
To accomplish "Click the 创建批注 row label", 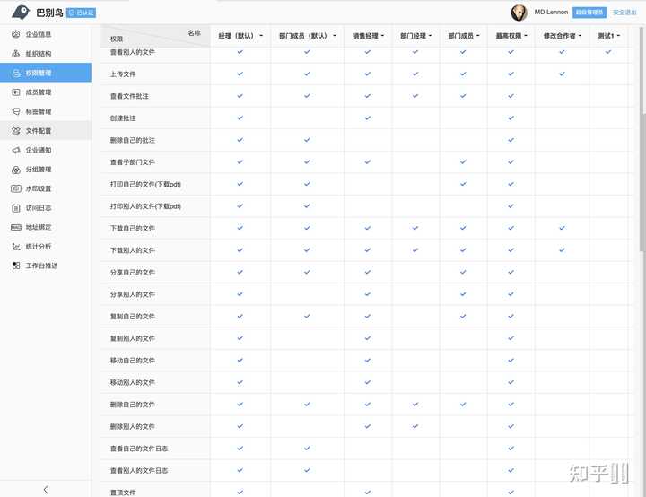I will coord(123,118).
